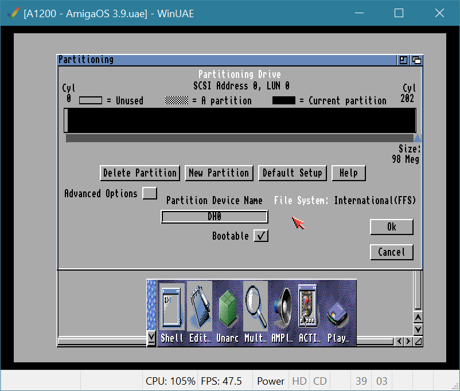Click the blue partition size slider triangle
The height and width of the screenshot is (391, 460).
click(417, 138)
